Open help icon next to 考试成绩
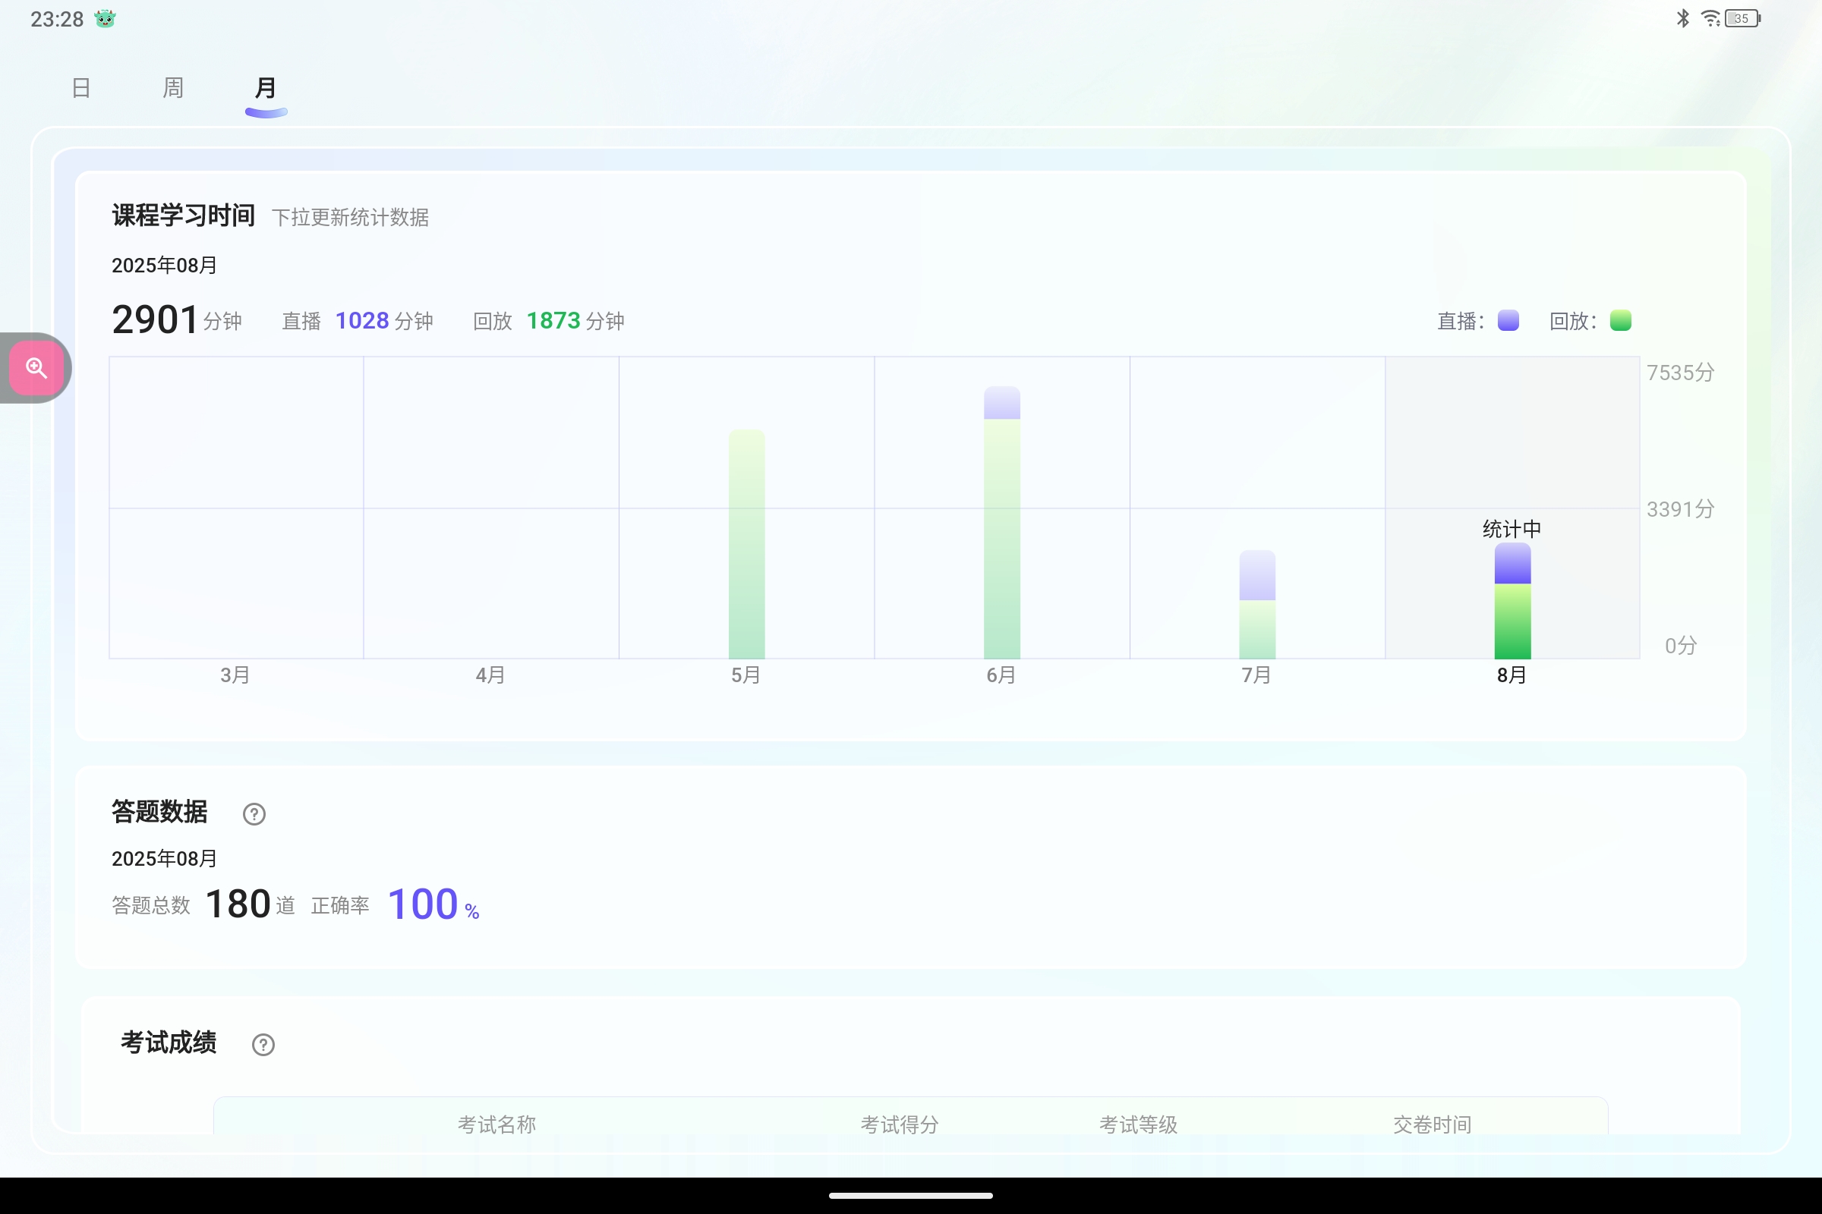Viewport: 1822px width, 1214px height. coord(263,1045)
